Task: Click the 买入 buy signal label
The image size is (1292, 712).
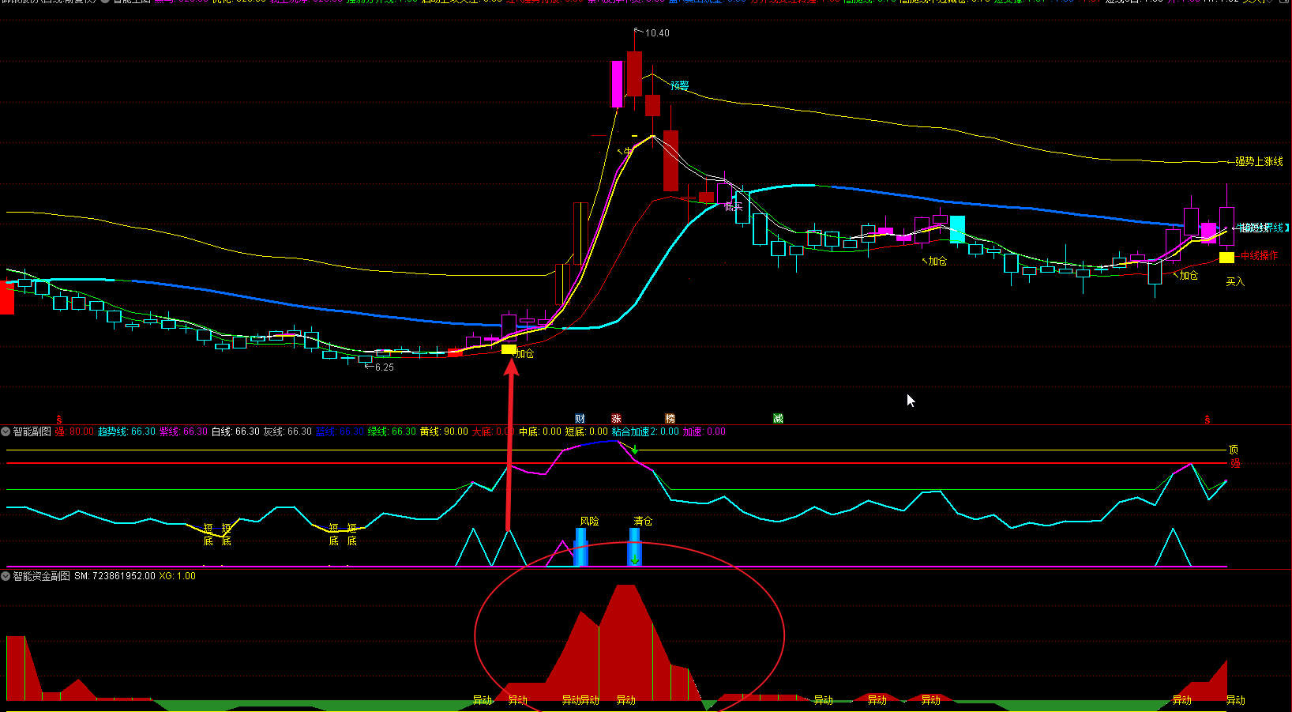Action: [1234, 282]
